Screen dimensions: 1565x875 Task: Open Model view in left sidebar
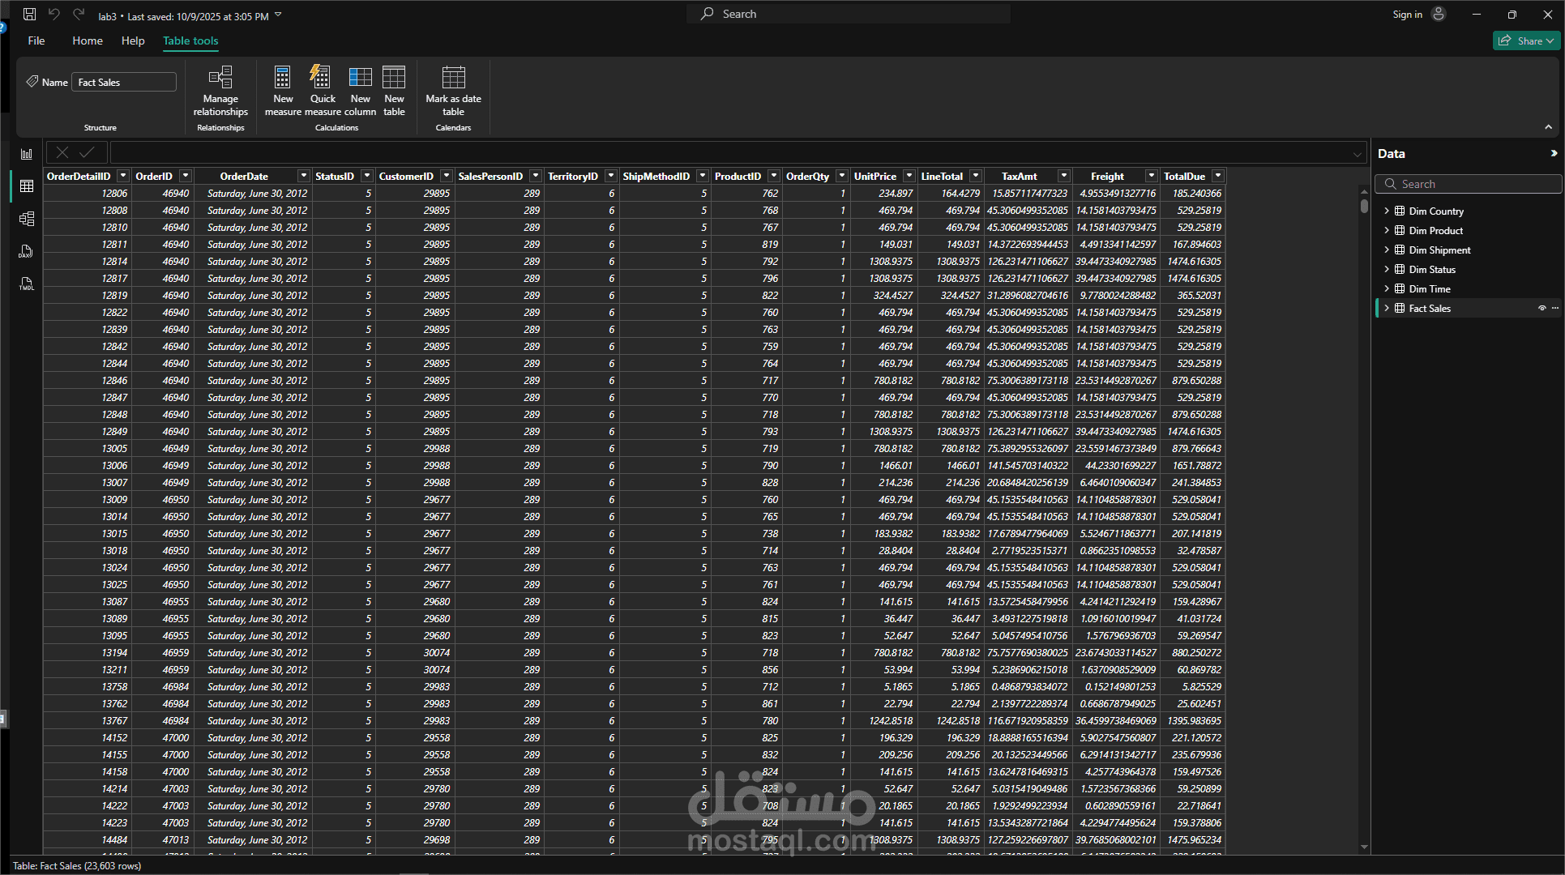(26, 219)
